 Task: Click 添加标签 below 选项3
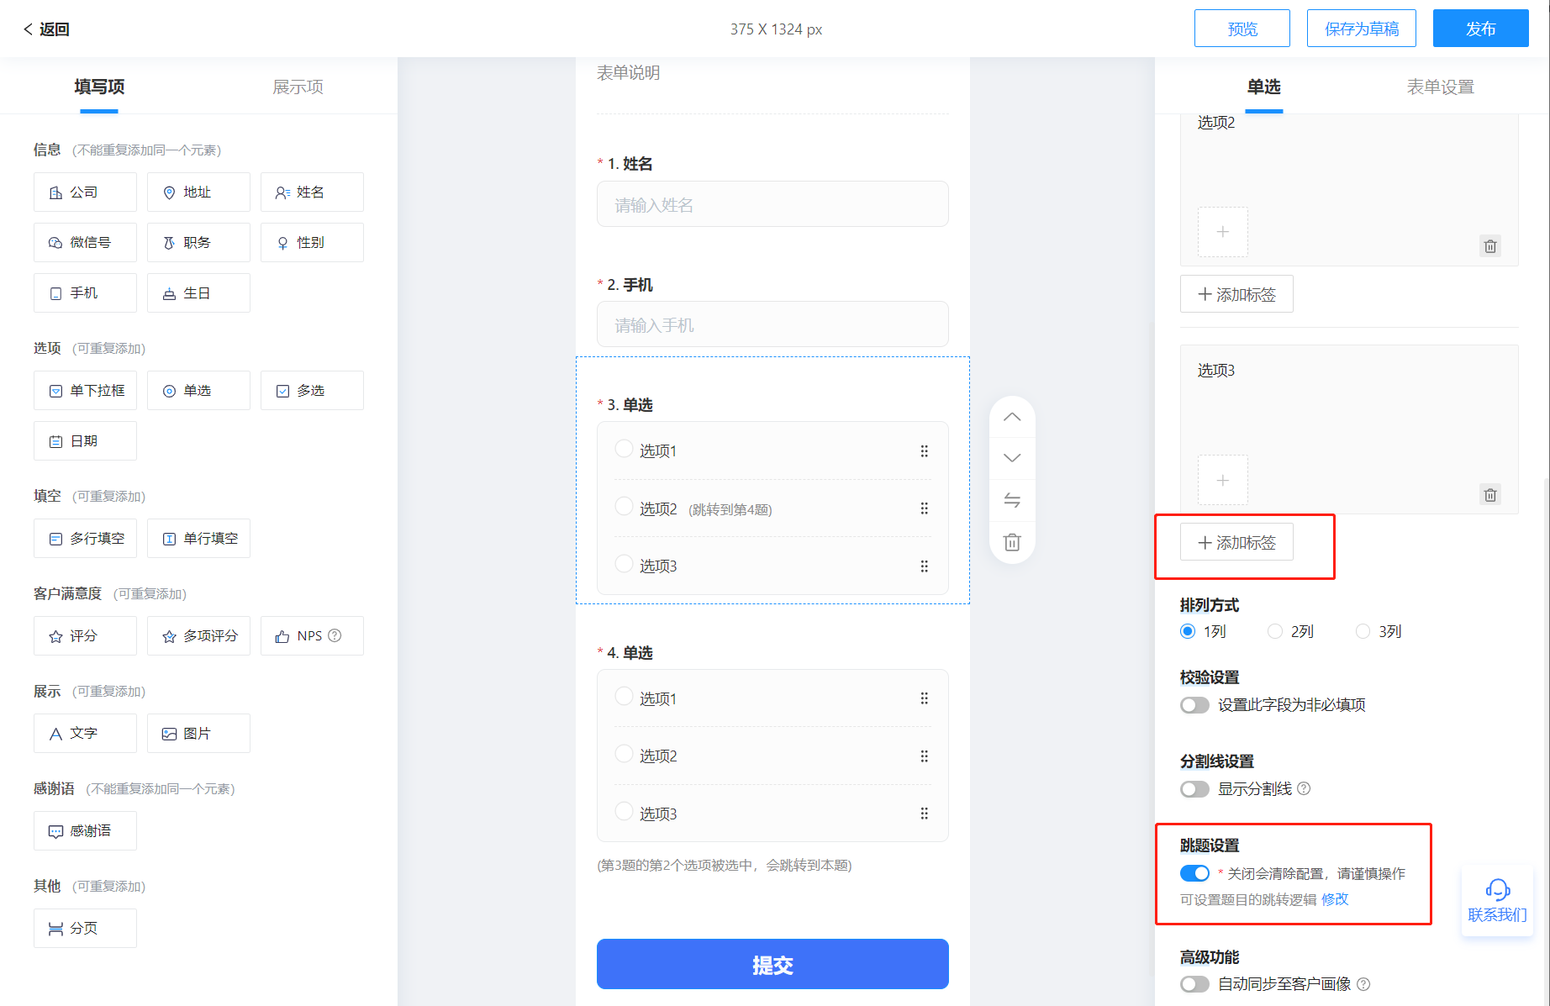coord(1236,542)
